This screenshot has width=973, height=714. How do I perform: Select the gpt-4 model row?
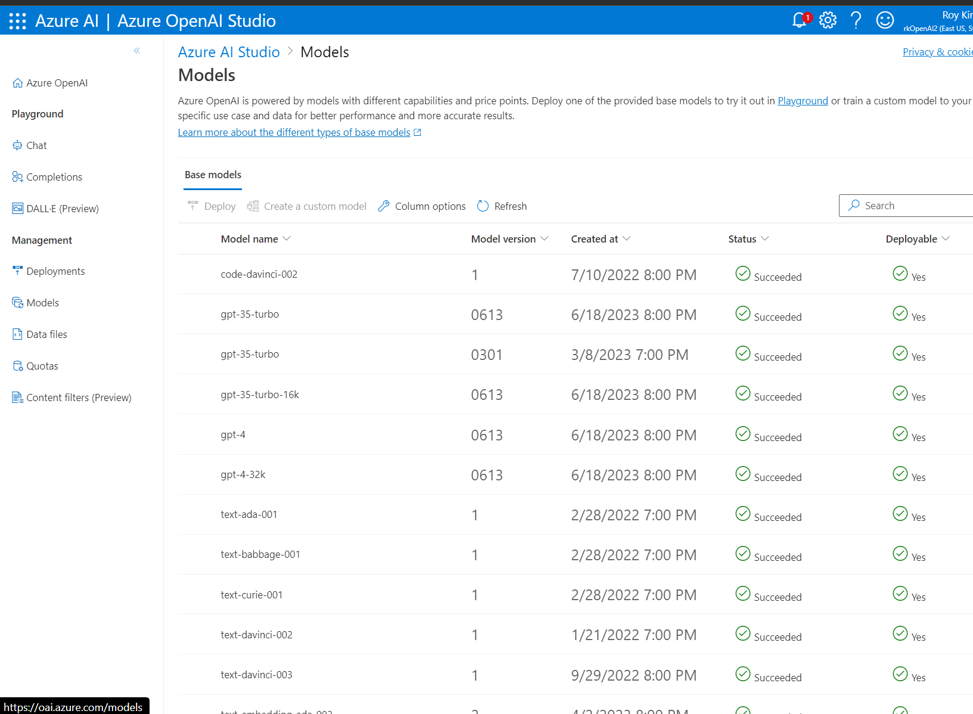tap(233, 434)
